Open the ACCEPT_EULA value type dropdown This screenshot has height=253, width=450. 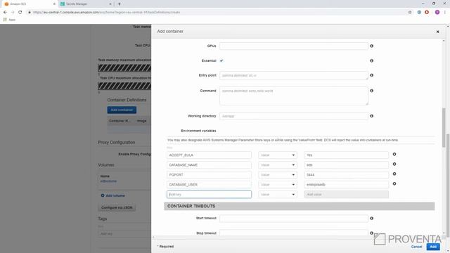278,155
